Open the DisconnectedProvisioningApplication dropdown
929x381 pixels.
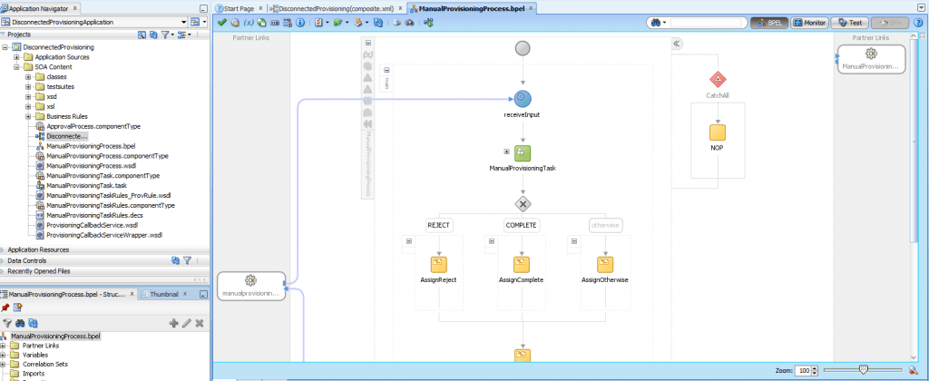click(x=184, y=21)
